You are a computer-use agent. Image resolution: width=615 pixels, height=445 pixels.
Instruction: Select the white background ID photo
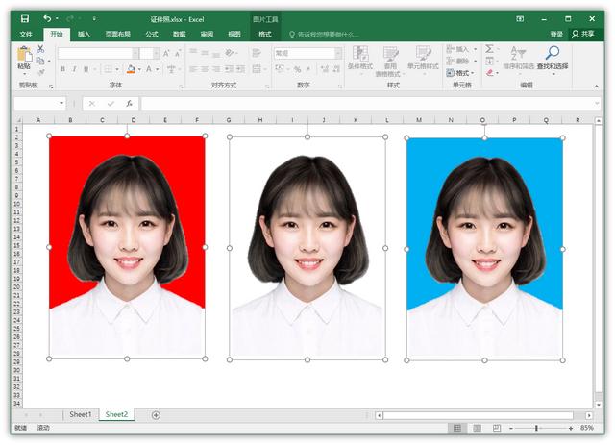(x=307, y=248)
